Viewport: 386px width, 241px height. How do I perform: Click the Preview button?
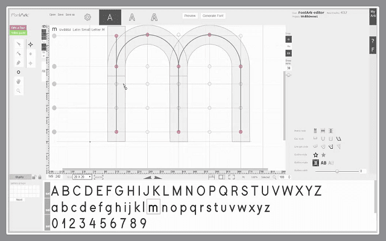pos(190,16)
